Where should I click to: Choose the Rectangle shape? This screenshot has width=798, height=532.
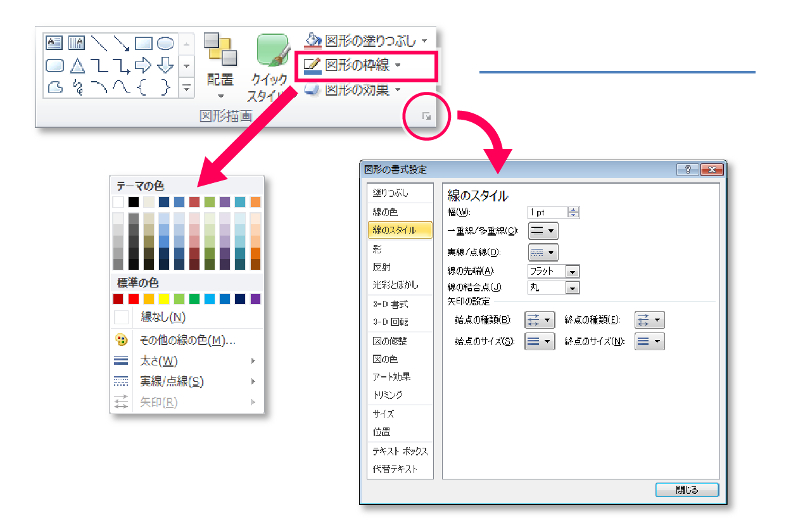click(x=144, y=43)
